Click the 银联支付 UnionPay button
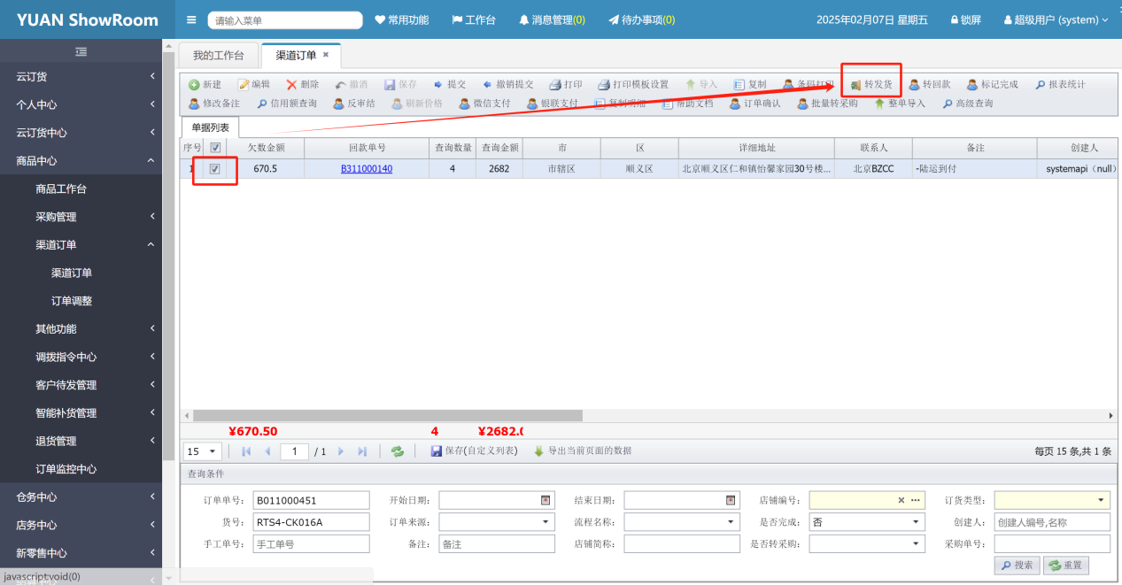This screenshot has width=1122, height=585. coord(552,104)
